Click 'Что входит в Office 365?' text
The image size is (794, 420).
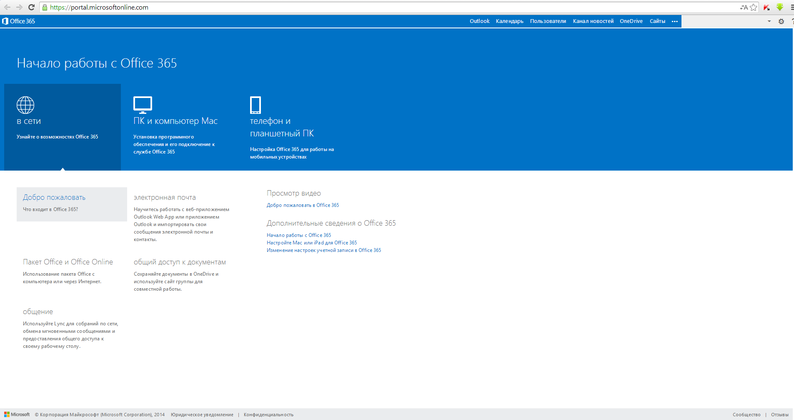tap(50, 209)
